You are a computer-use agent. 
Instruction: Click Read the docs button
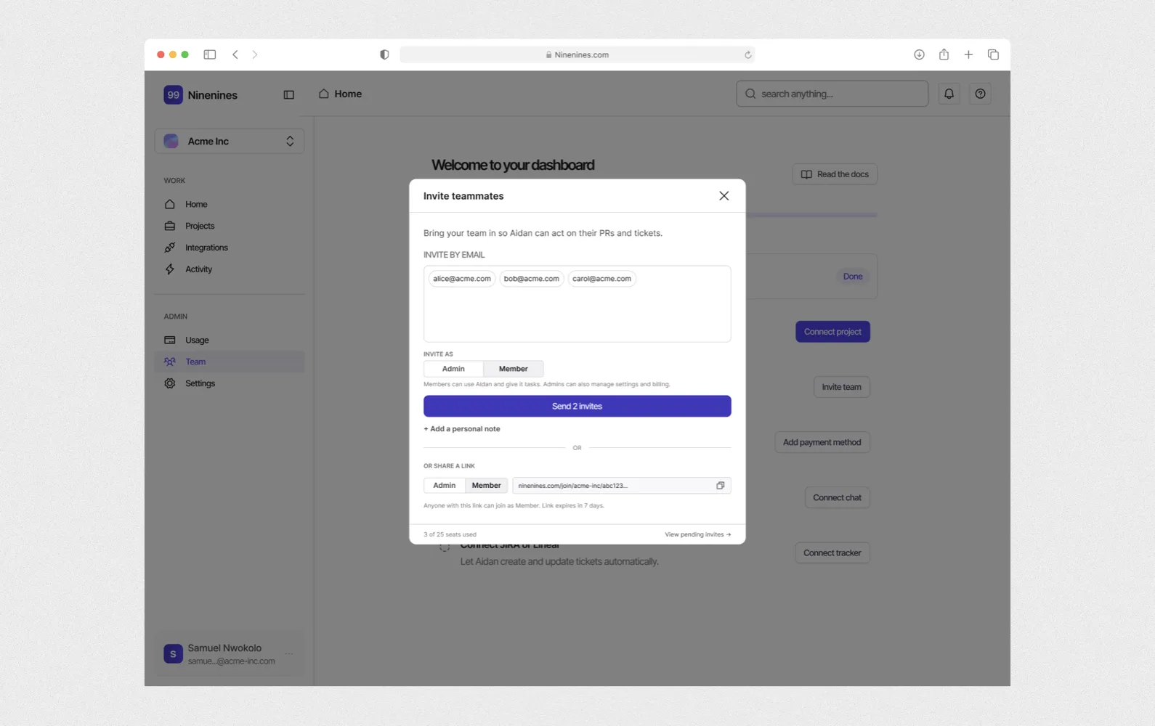[835, 174]
